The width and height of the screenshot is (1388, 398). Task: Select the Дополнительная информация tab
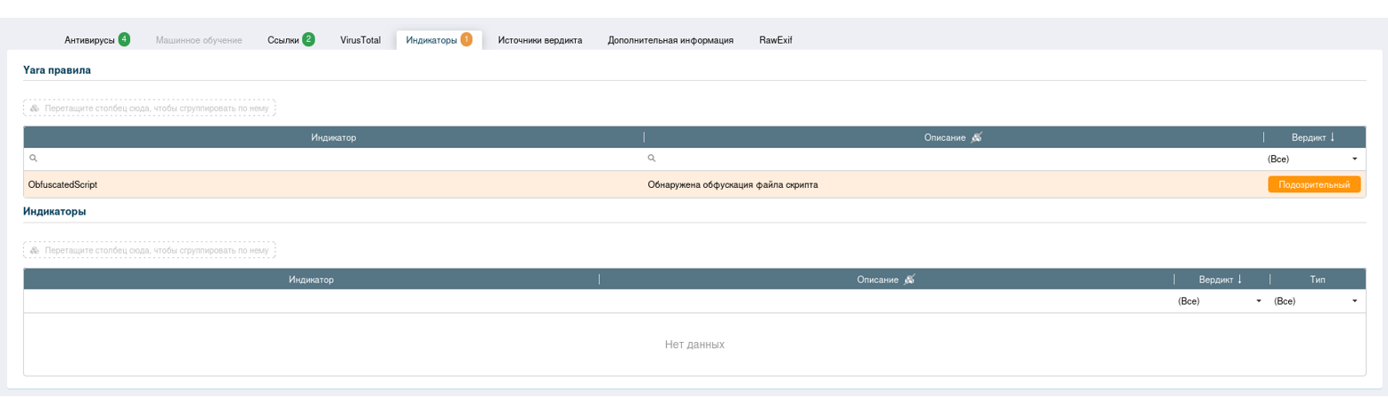(x=670, y=40)
